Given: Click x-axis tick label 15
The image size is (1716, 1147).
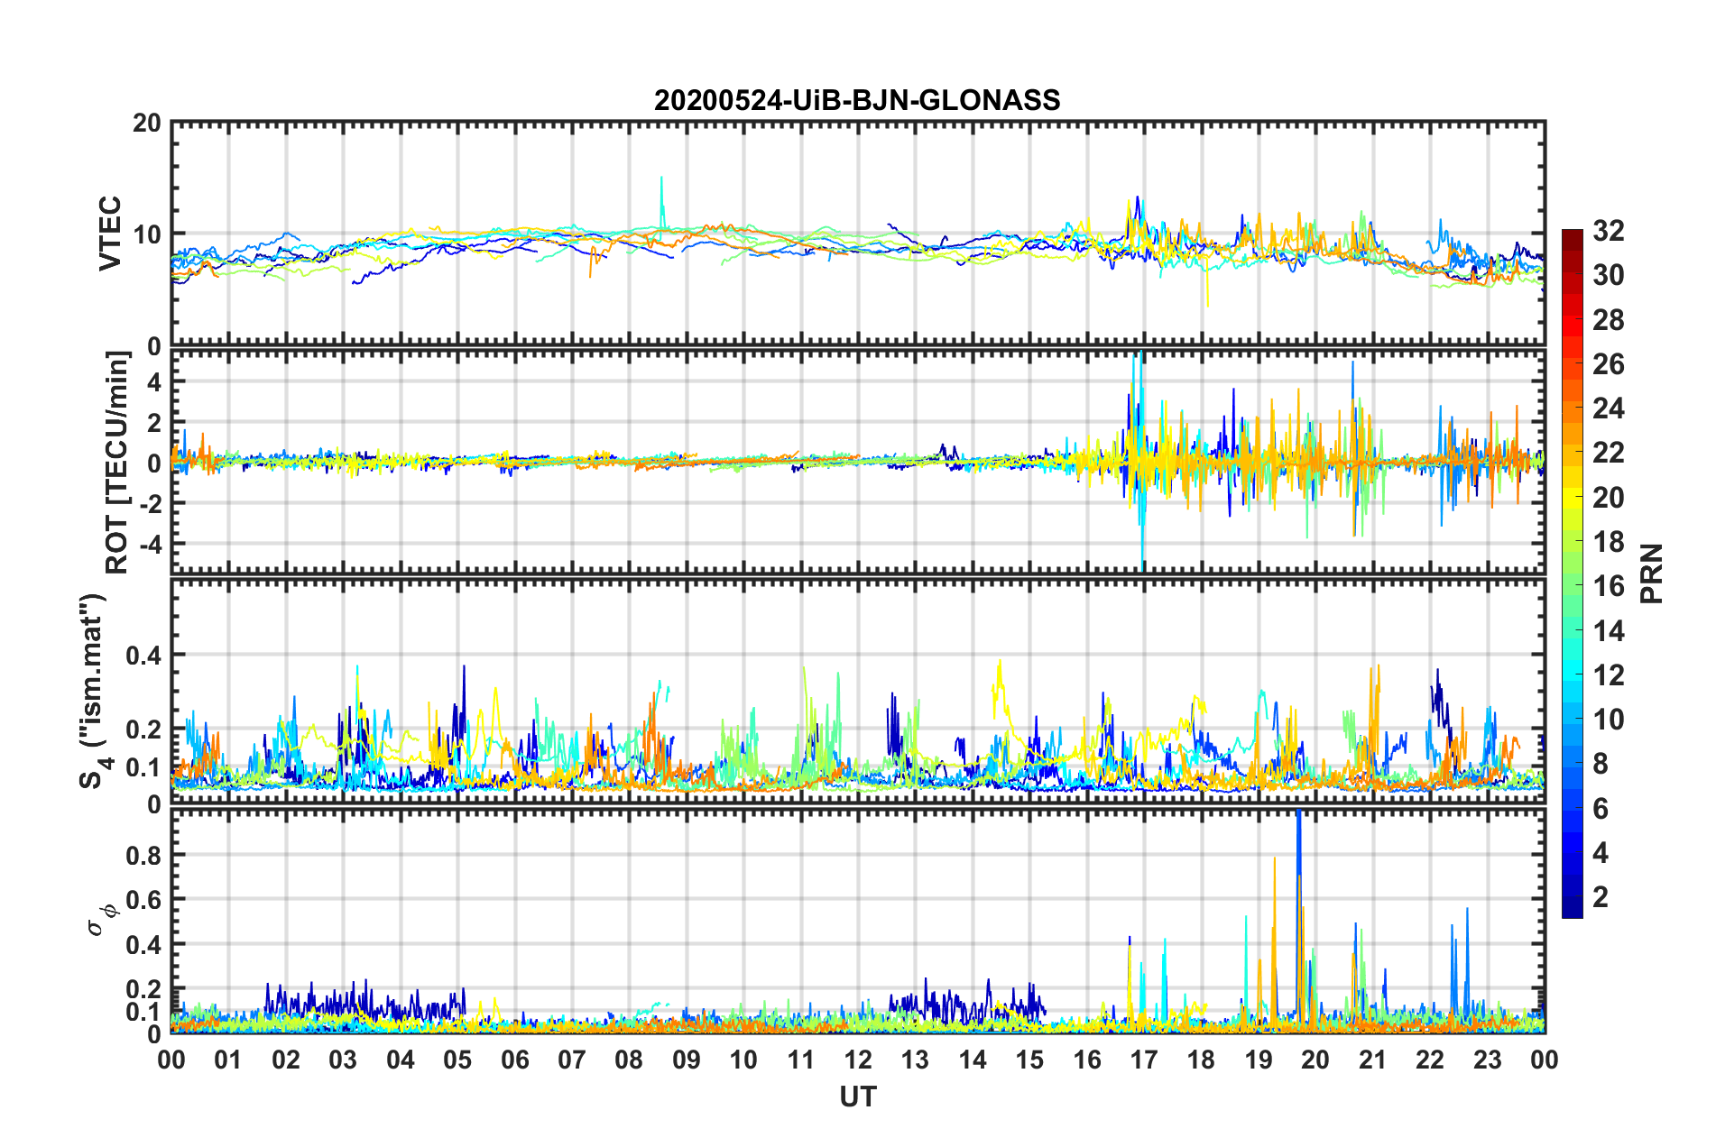Looking at the screenshot, I should click(1029, 1060).
